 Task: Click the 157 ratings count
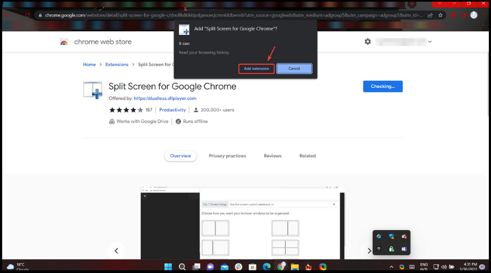[149, 110]
